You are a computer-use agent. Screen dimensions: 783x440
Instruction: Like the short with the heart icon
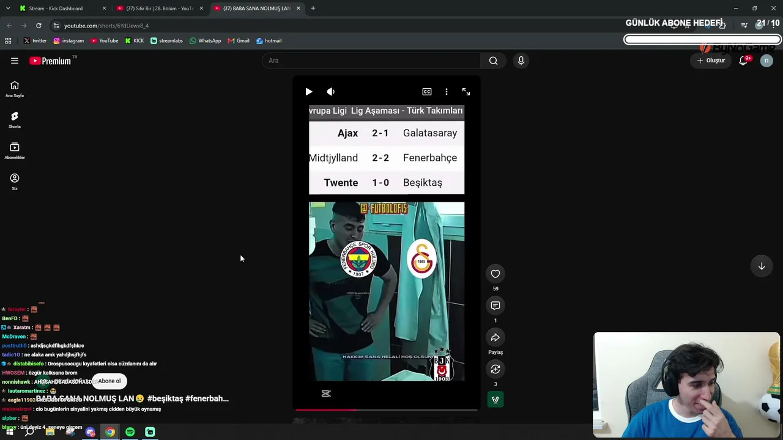pos(495,274)
